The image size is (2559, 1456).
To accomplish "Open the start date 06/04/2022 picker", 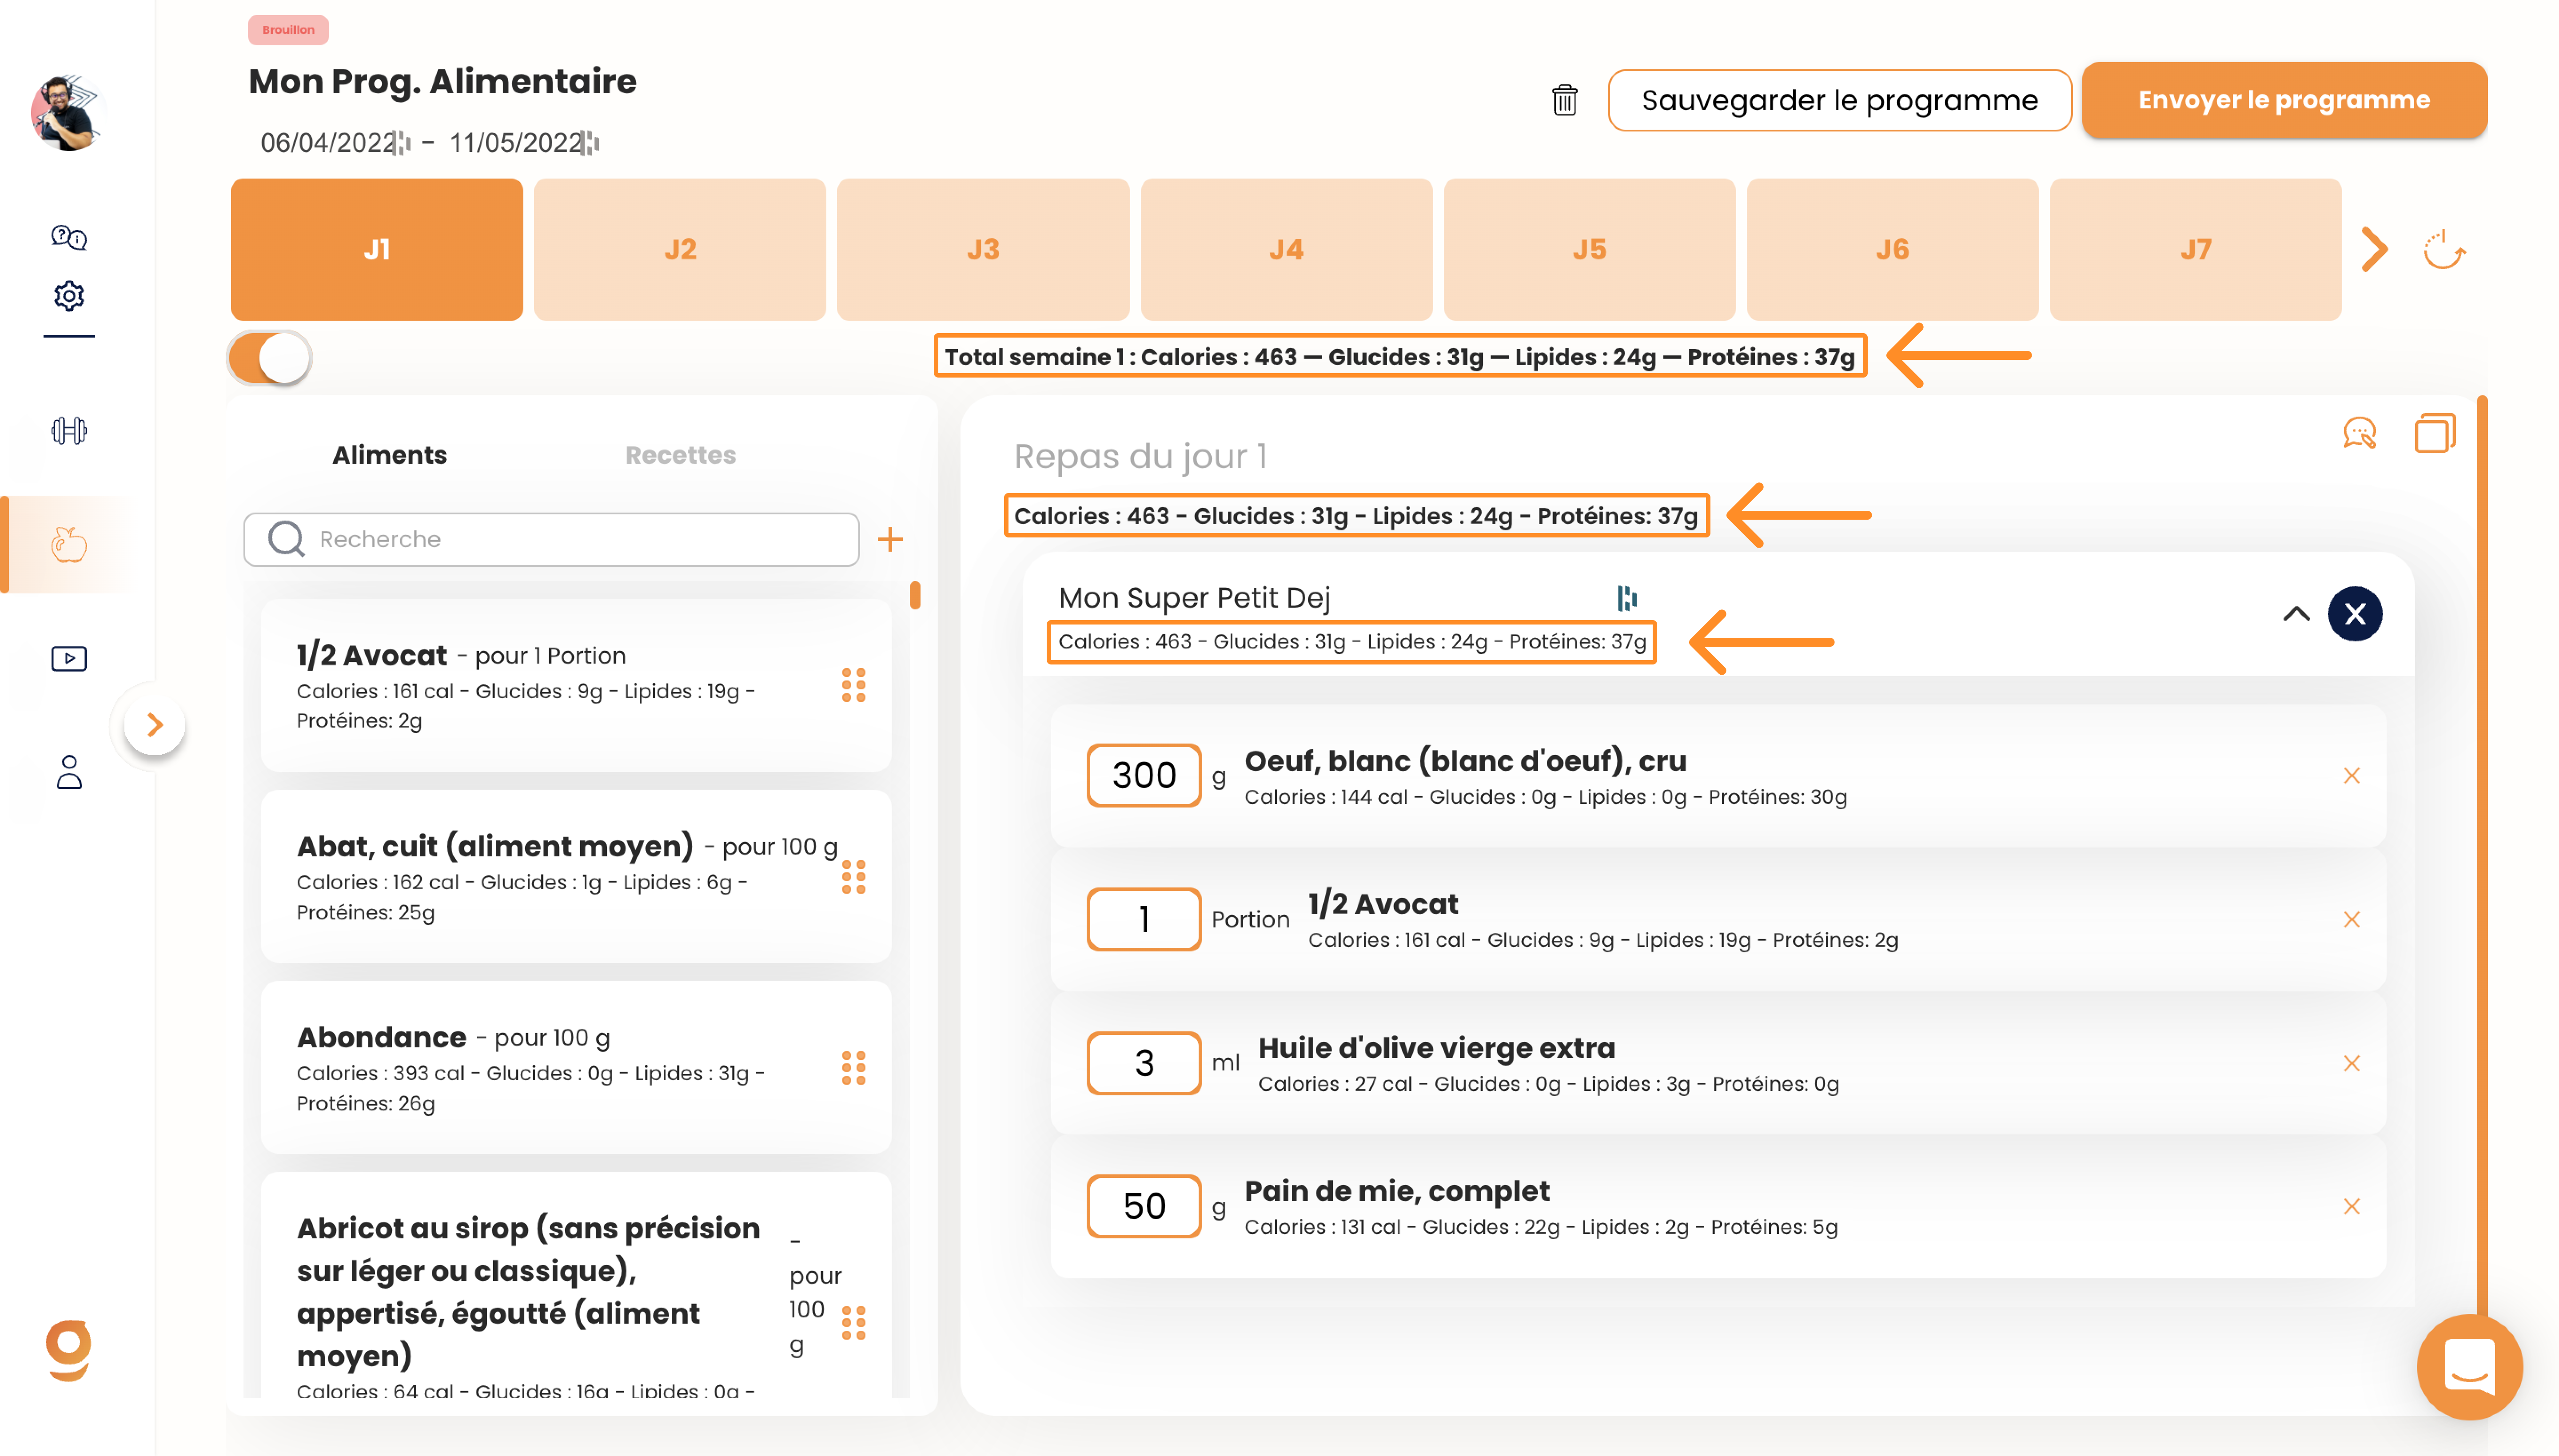I will tap(335, 143).
